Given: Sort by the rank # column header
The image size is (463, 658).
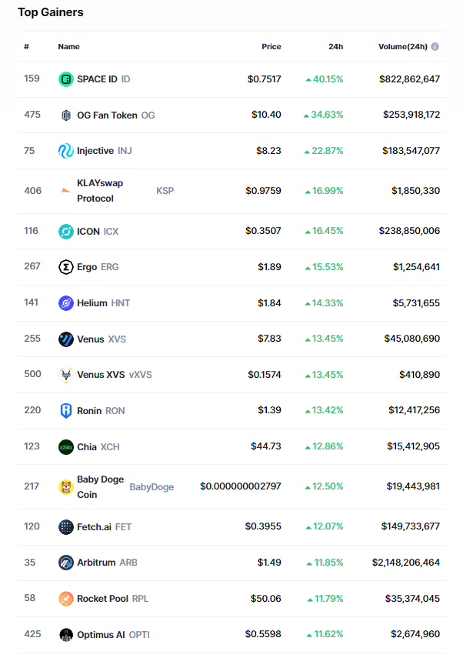Looking at the screenshot, I should point(26,47).
